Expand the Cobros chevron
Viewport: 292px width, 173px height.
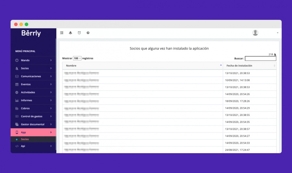tap(51, 108)
